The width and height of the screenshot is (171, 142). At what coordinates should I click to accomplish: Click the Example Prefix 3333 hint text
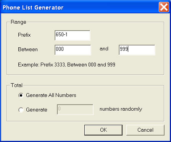pyautogui.click(x=66, y=65)
